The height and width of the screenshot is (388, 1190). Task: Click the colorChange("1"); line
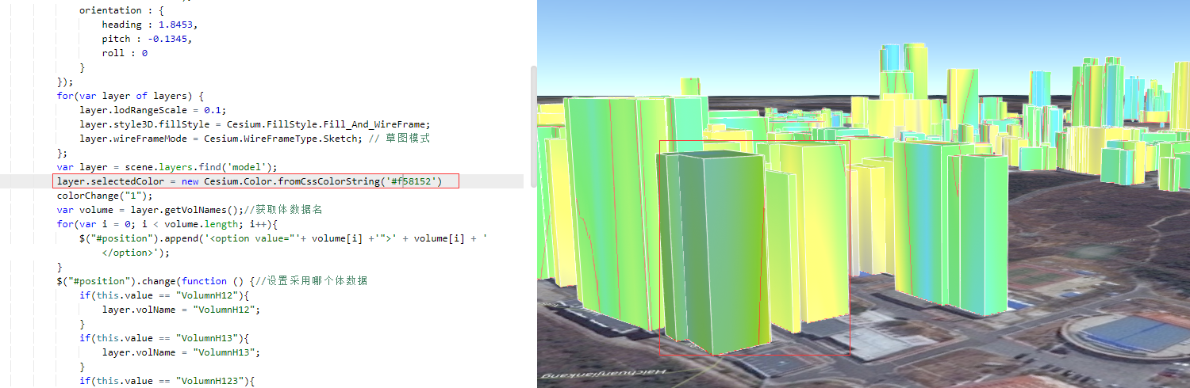104,196
